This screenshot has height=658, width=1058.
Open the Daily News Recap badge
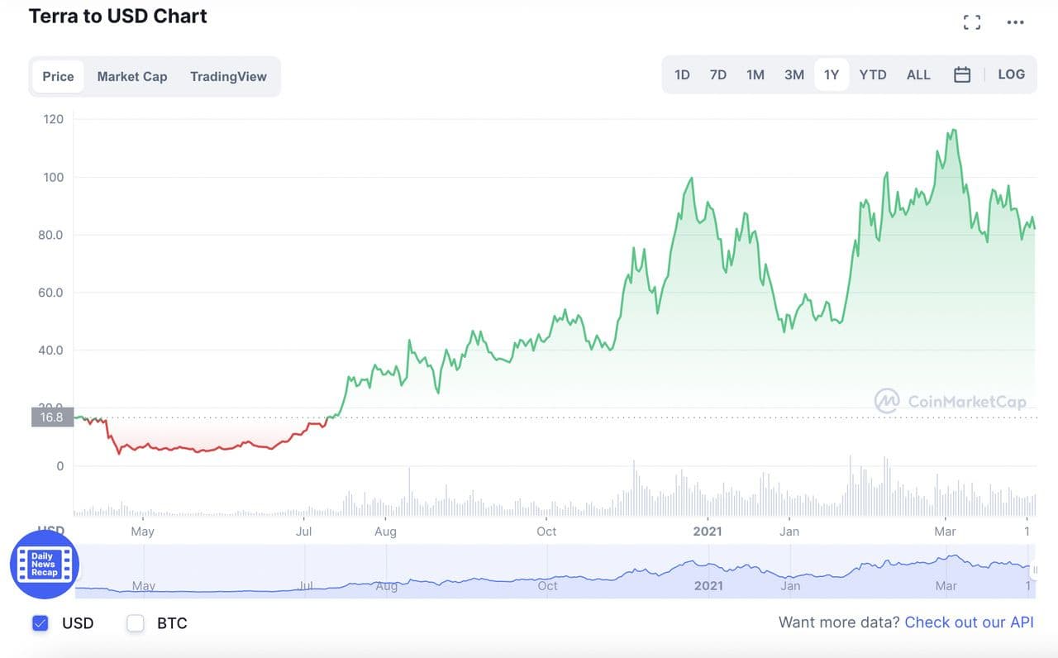[45, 565]
